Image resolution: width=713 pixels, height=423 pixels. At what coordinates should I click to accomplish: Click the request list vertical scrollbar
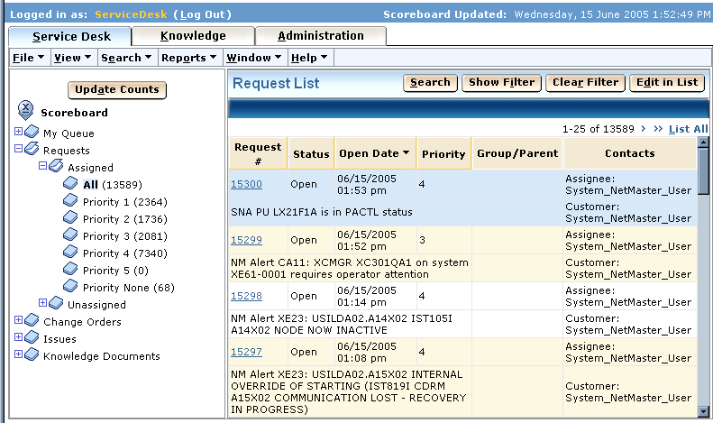click(x=703, y=289)
